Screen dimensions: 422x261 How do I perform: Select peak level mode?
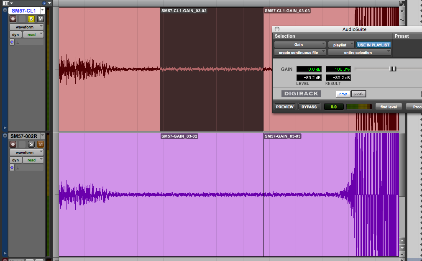(x=358, y=94)
